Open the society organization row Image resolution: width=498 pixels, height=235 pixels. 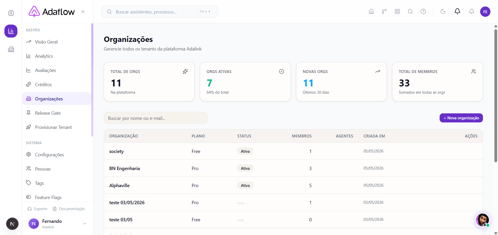click(x=293, y=151)
